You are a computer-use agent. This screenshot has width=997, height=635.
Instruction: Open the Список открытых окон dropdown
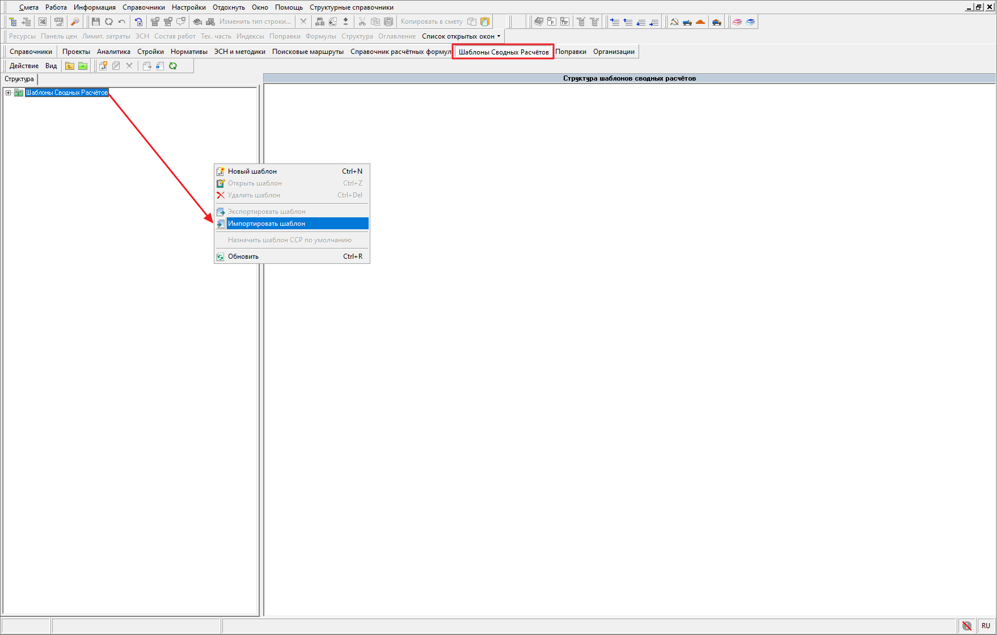coord(461,36)
